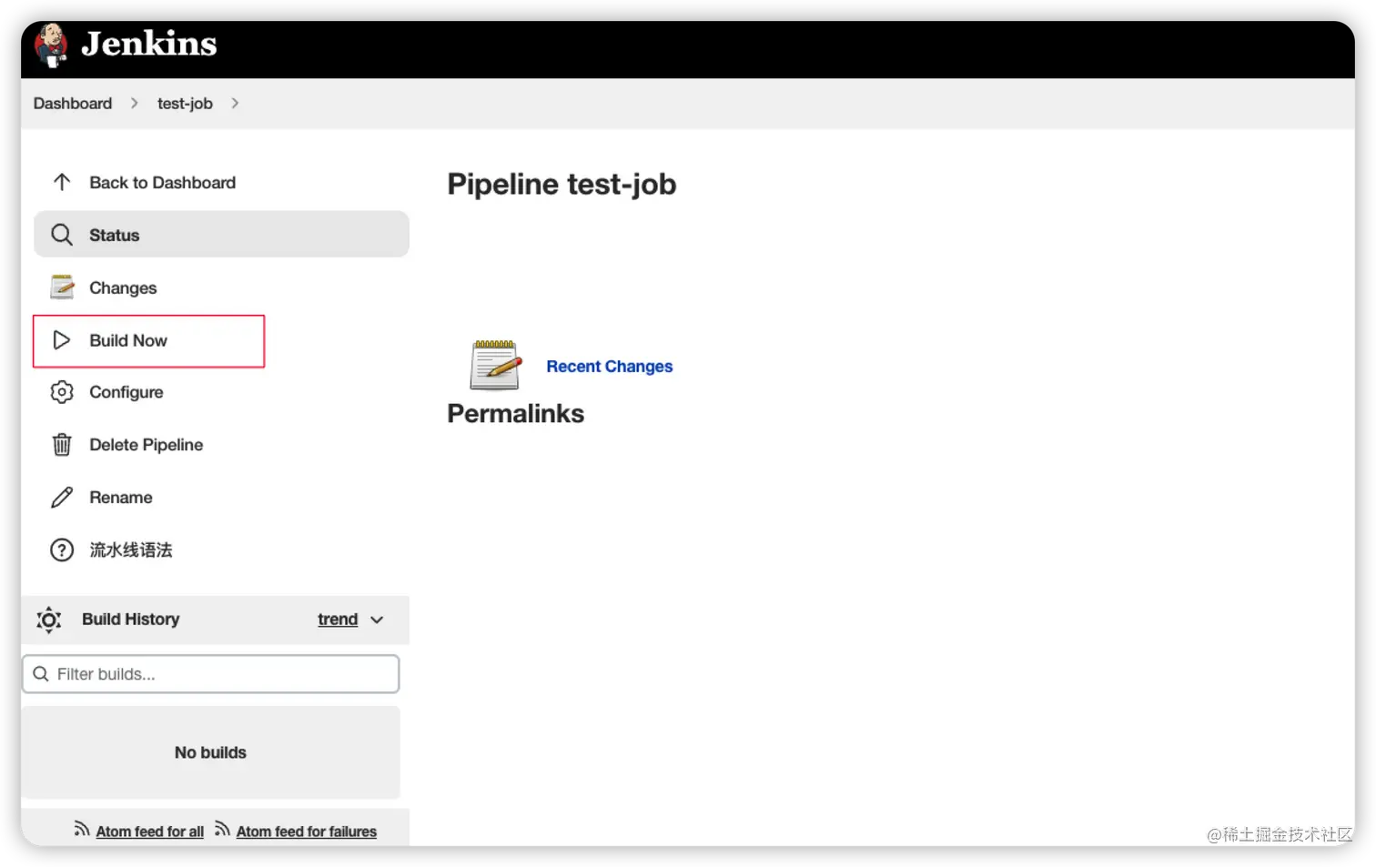Click the Delete Pipeline trash icon

62,445
